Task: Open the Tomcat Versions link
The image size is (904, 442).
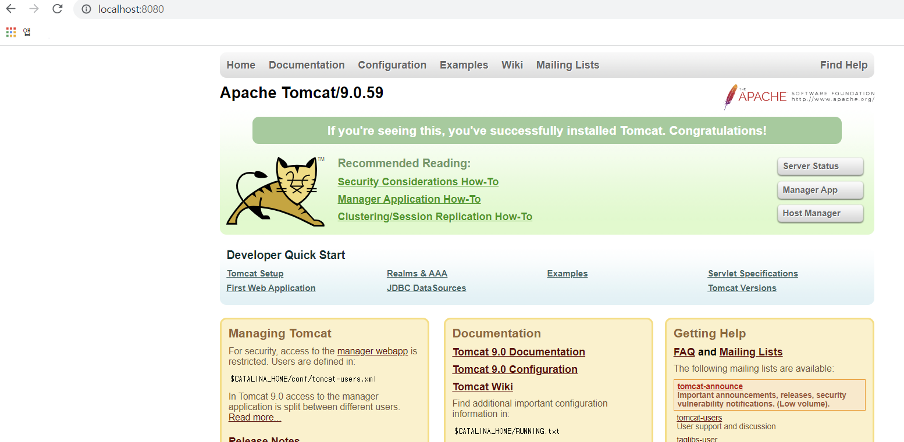Action: [x=742, y=288]
